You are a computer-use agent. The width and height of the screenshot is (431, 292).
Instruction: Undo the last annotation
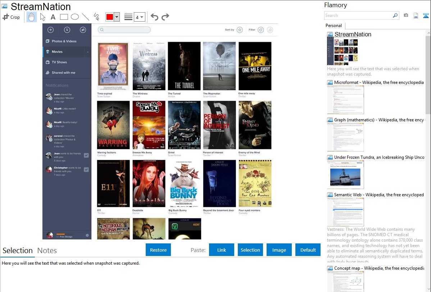click(x=154, y=17)
